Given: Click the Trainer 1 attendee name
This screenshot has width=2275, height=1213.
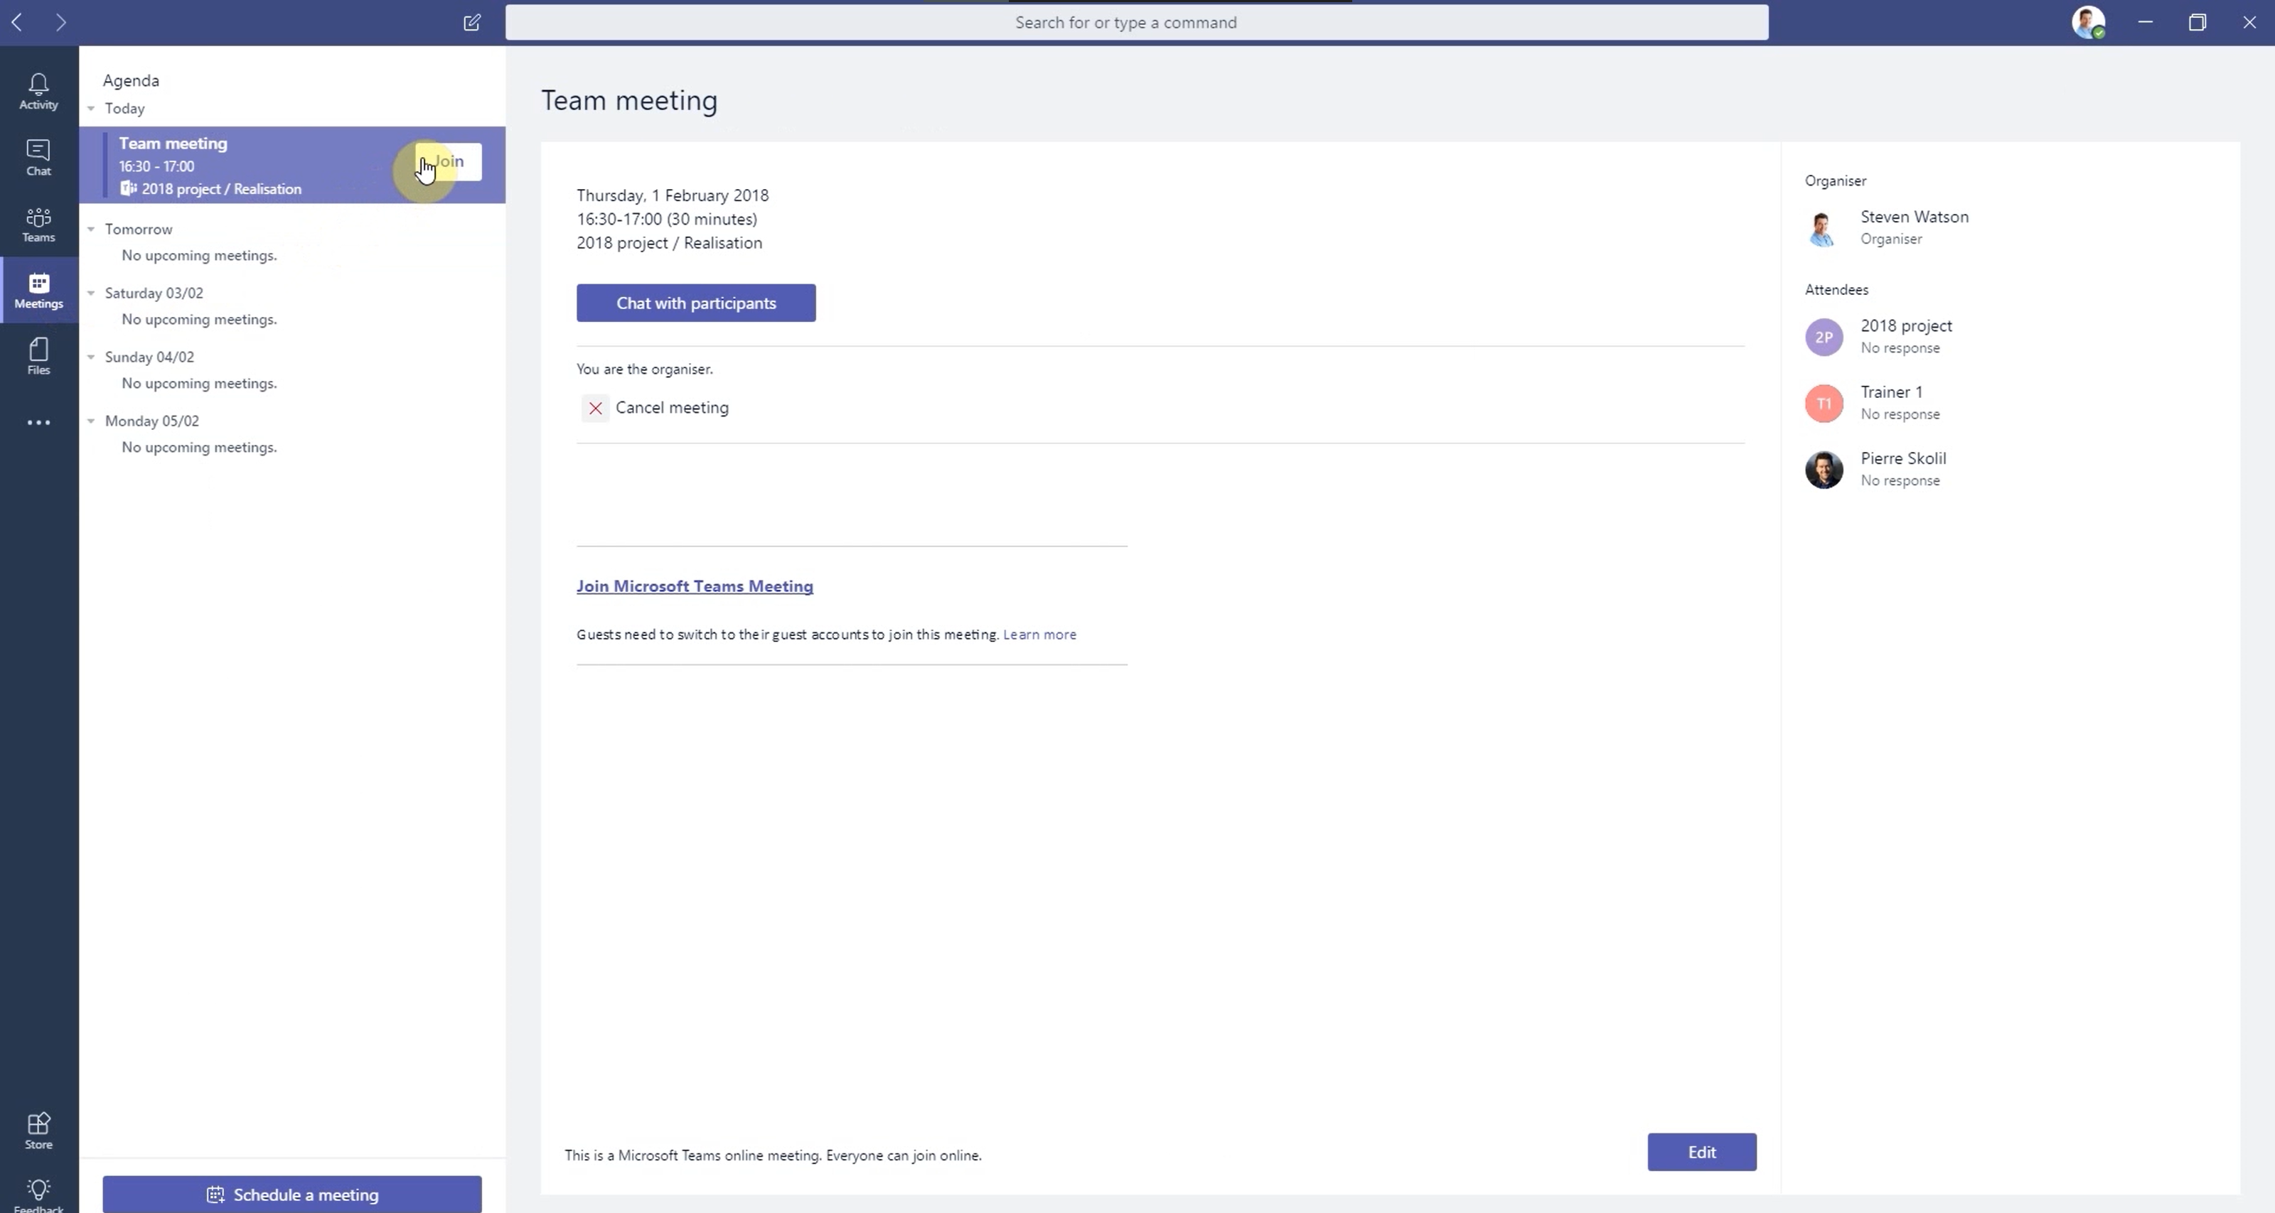Looking at the screenshot, I should point(1892,392).
